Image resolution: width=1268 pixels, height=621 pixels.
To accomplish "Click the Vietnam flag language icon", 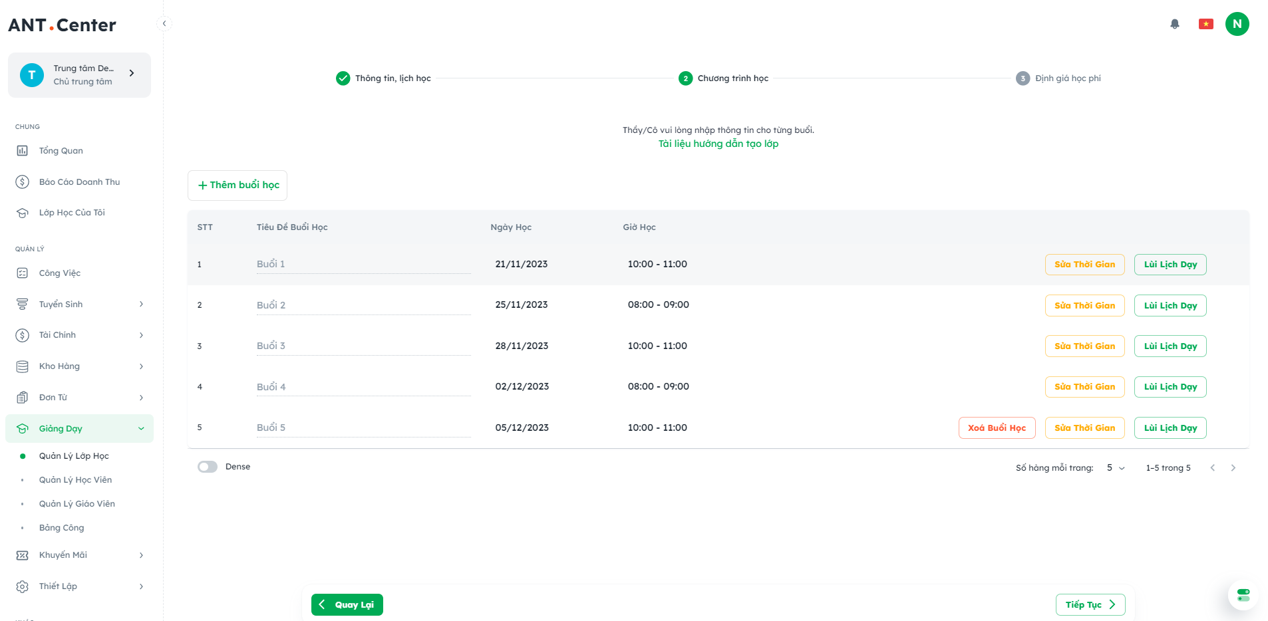I will pos(1205,24).
